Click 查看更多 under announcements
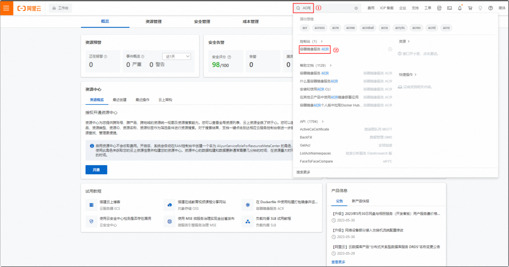This screenshot has height=267, width=509. click(x=338, y=262)
